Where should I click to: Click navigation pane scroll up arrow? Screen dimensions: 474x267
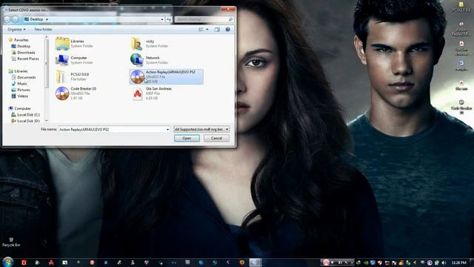pyautogui.click(x=46, y=37)
